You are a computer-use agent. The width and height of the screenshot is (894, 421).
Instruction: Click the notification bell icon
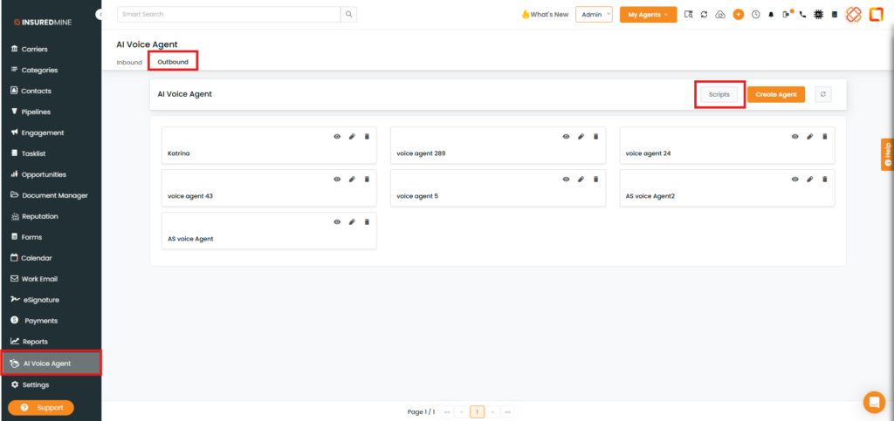[x=771, y=15]
